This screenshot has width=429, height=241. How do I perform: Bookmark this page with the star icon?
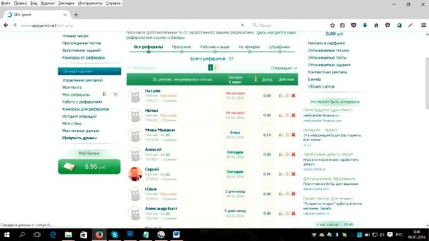tap(332, 25)
